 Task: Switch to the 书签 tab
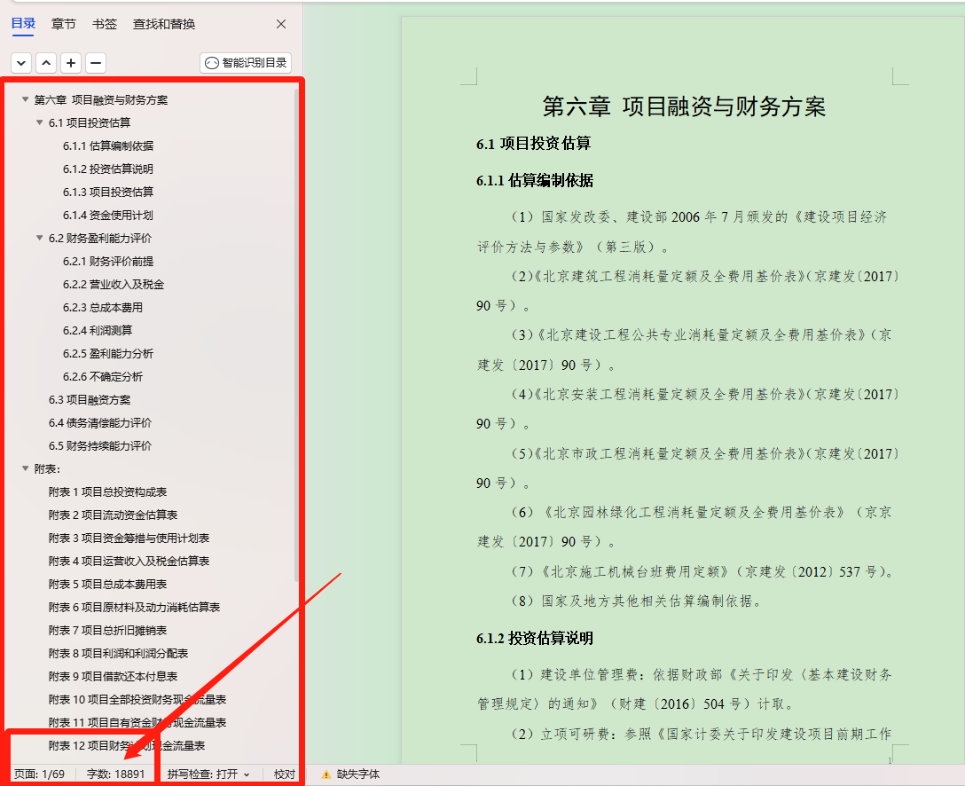pyautogui.click(x=104, y=24)
